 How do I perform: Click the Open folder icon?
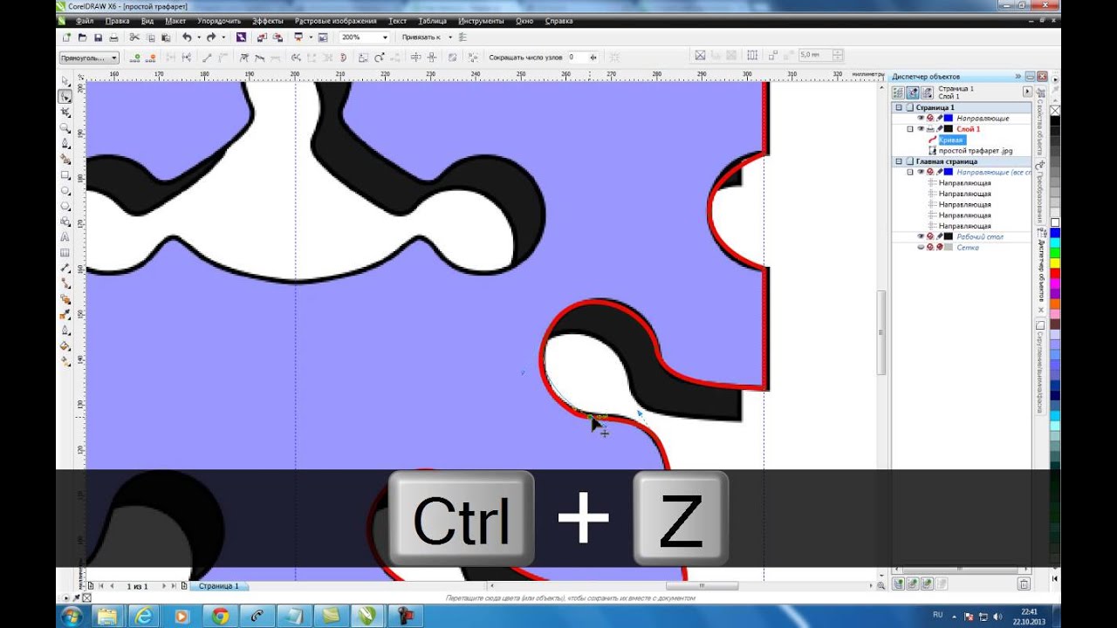click(82, 38)
